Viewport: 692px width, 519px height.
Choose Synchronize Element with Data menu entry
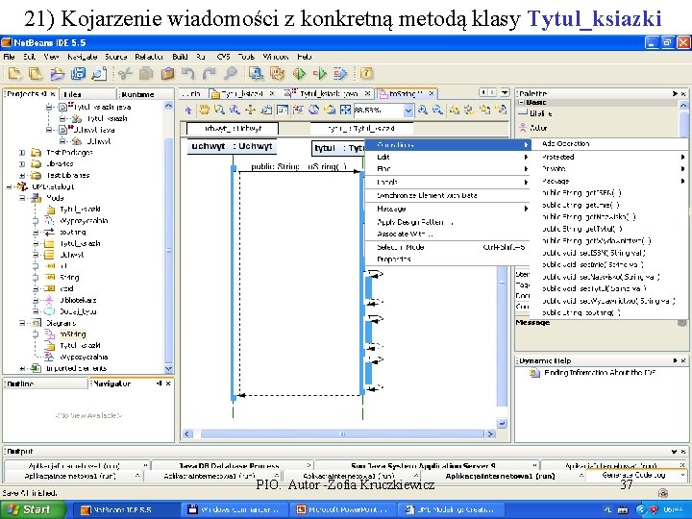coord(448,195)
